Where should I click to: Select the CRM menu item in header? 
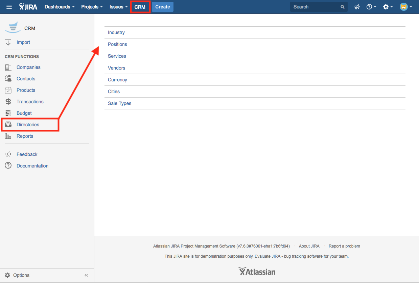[x=140, y=7]
